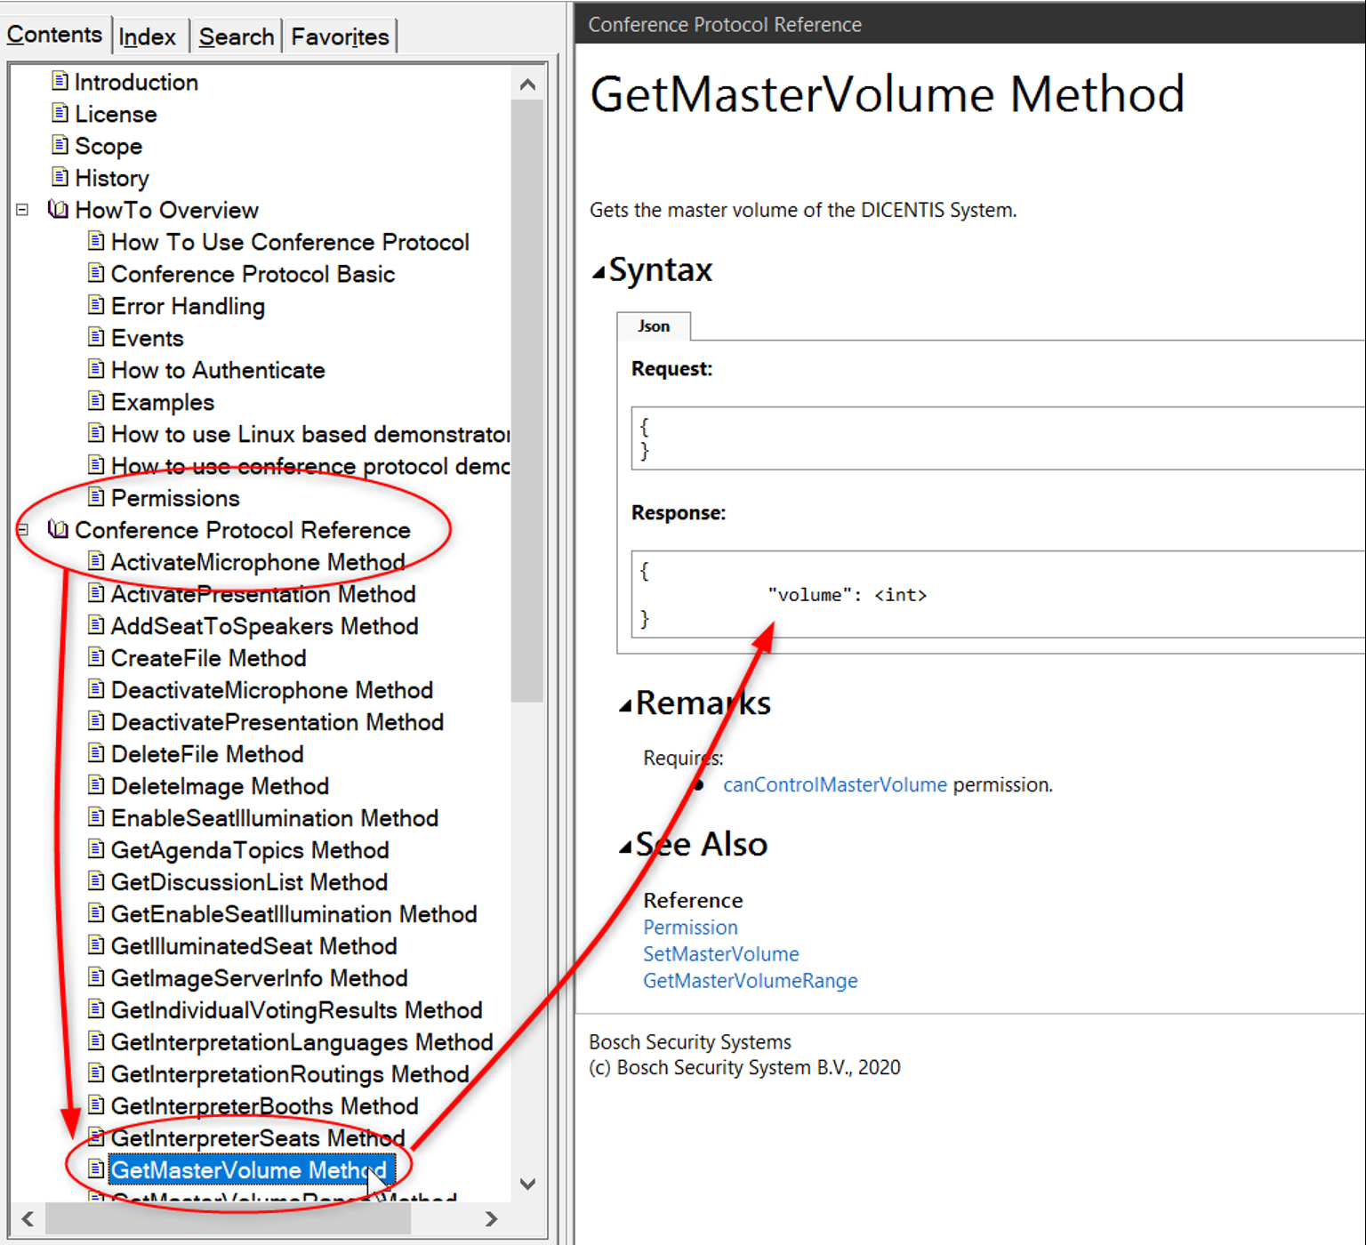
Task: Click the page icon next to DeleteImage Method
Action: tap(96, 786)
